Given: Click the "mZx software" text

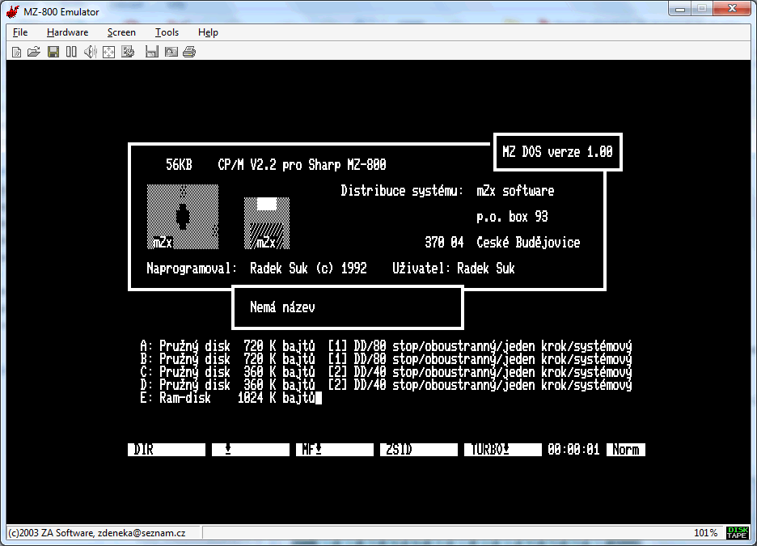Looking at the screenshot, I should click(515, 191).
